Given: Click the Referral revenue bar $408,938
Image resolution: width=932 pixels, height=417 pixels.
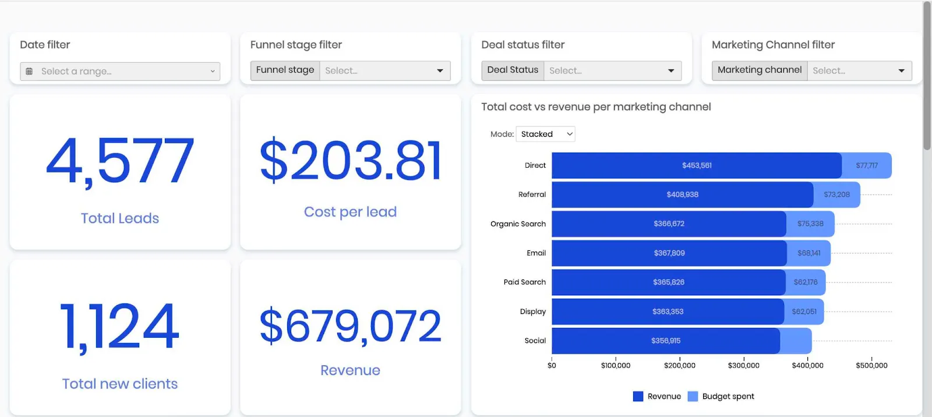Looking at the screenshot, I should pyautogui.click(x=683, y=195).
